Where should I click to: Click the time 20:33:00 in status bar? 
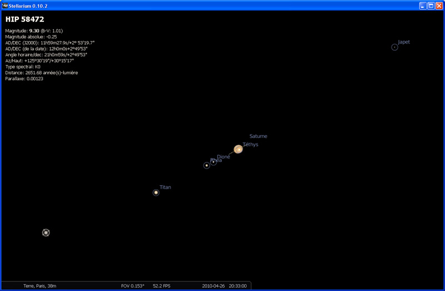tap(238, 286)
